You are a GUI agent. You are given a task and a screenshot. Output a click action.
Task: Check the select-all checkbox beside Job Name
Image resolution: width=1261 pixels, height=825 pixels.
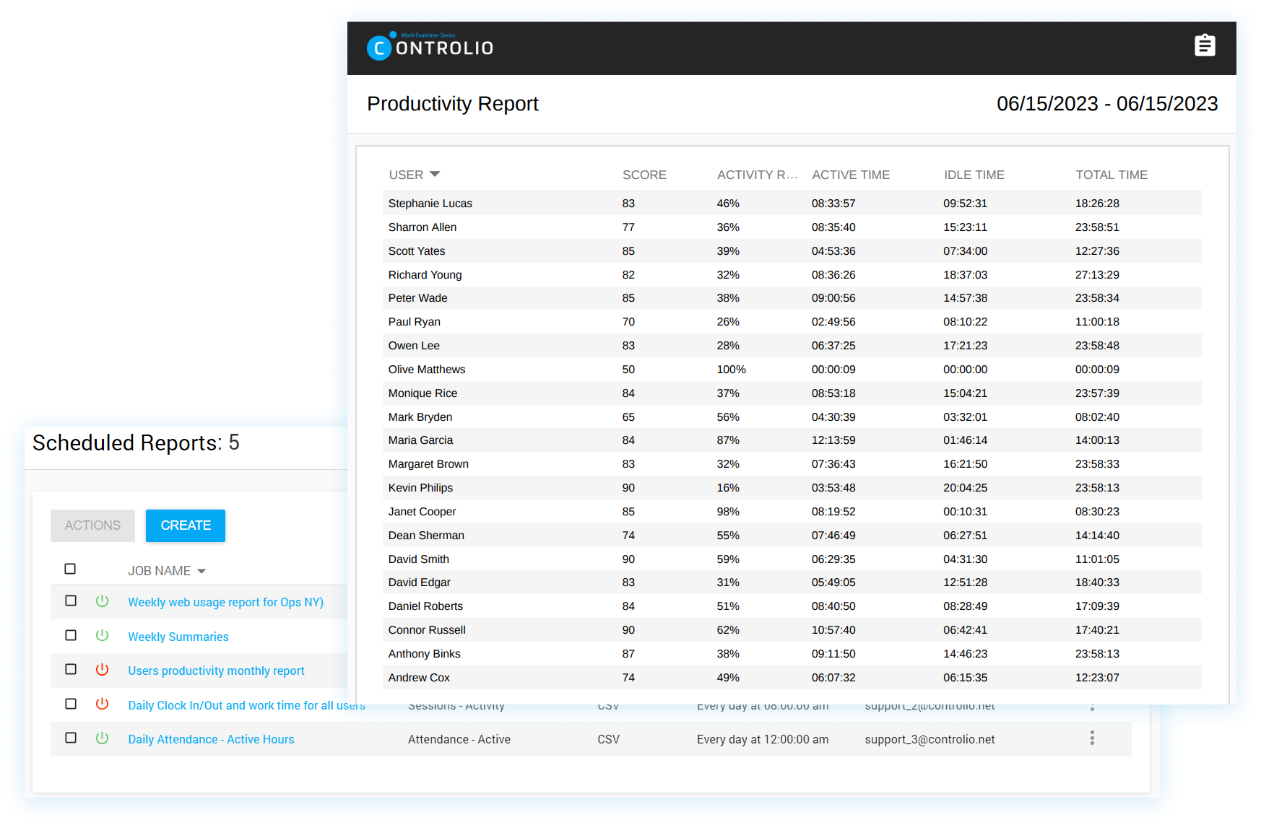tap(70, 569)
